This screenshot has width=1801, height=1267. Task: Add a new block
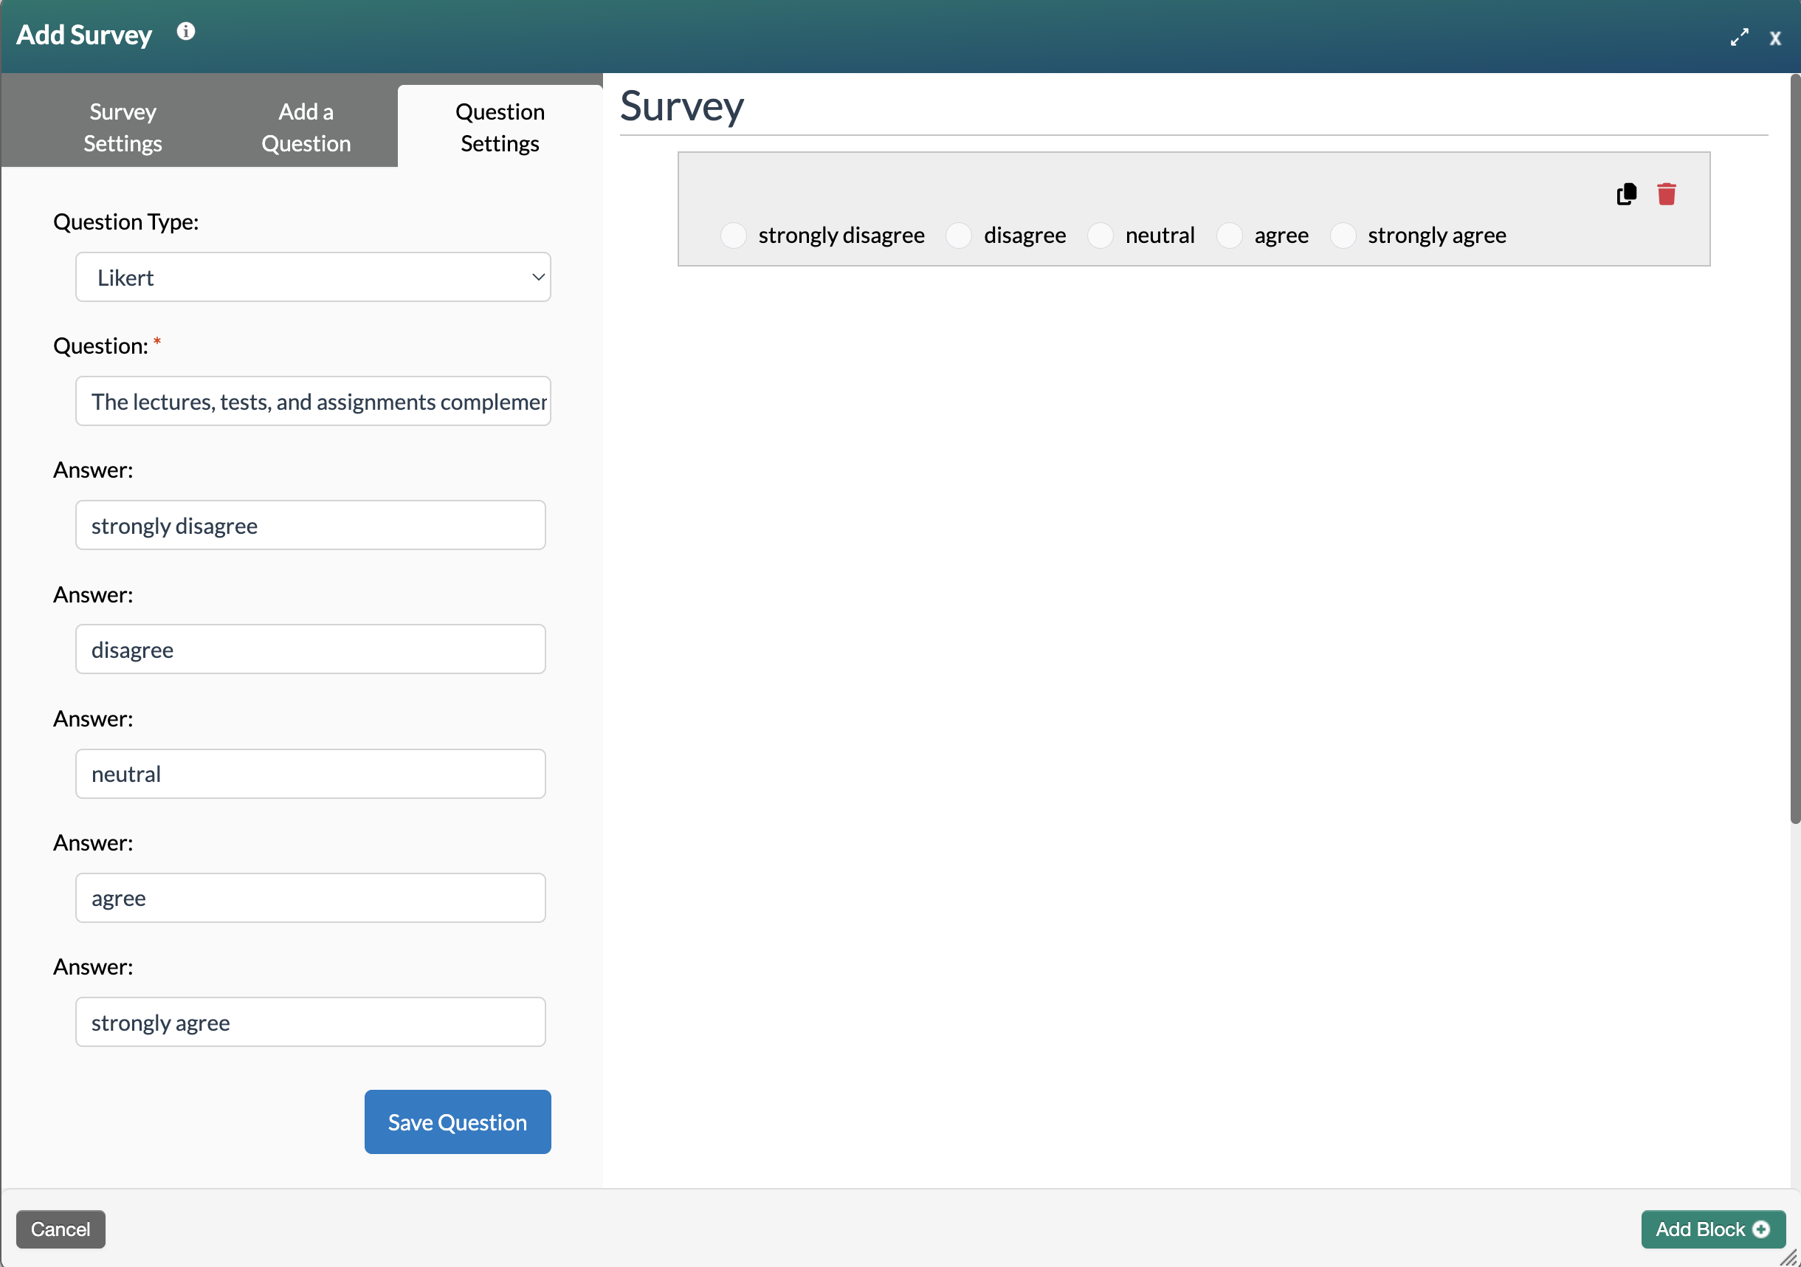point(1712,1229)
